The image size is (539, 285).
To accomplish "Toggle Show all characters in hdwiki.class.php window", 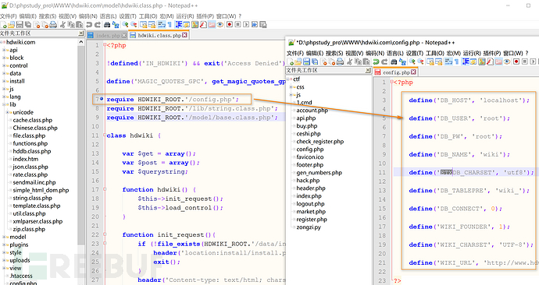I will coord(170,25).
